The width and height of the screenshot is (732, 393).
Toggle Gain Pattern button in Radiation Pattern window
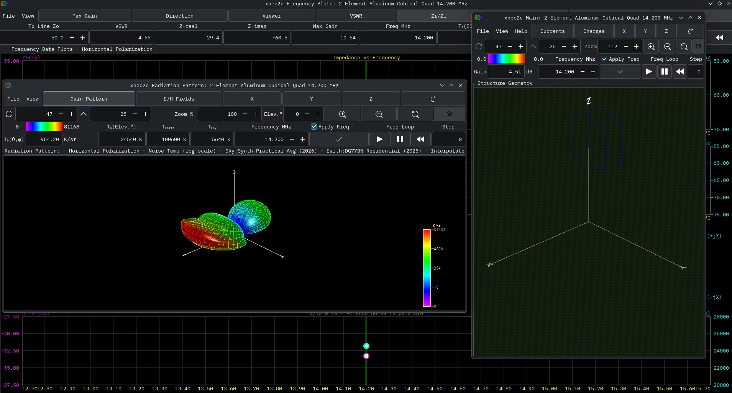[x=89, y=99]
